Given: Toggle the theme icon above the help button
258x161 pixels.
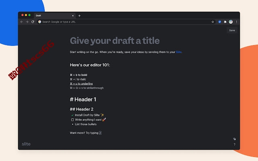Looking at the screenshot, I should 235,139.
